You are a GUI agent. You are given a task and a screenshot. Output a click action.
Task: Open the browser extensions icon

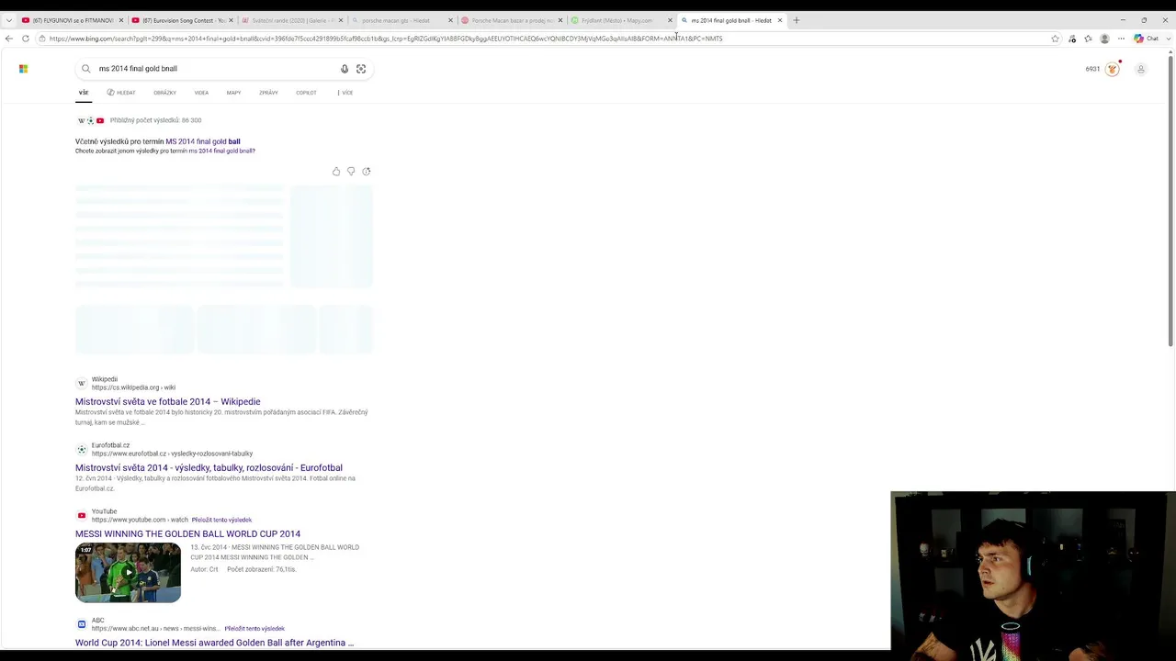coord(1072,39)
